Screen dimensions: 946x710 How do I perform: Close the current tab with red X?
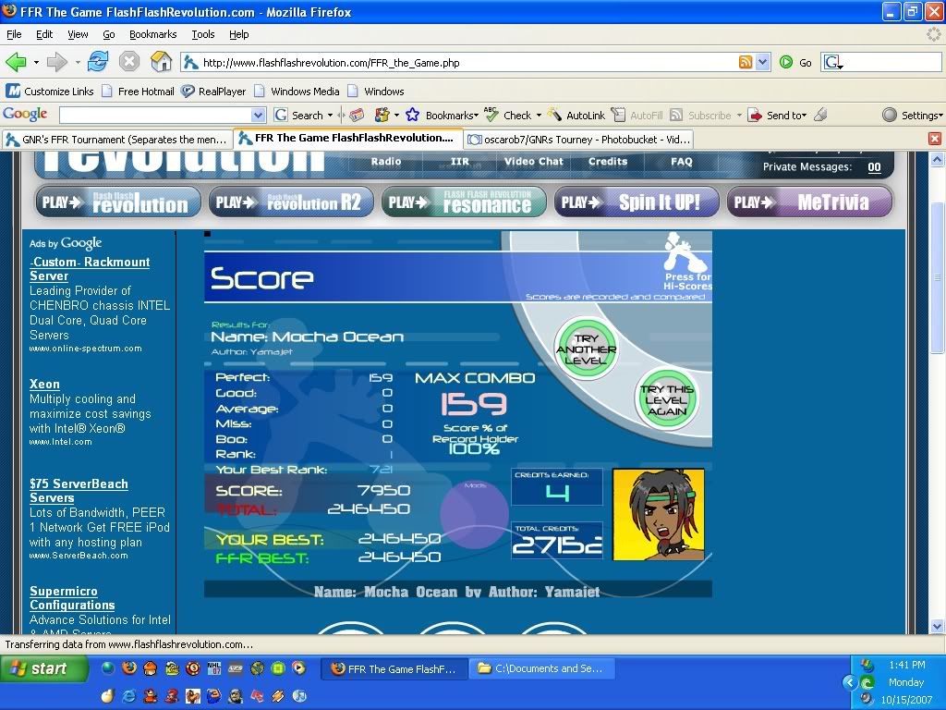pos(934,139)
